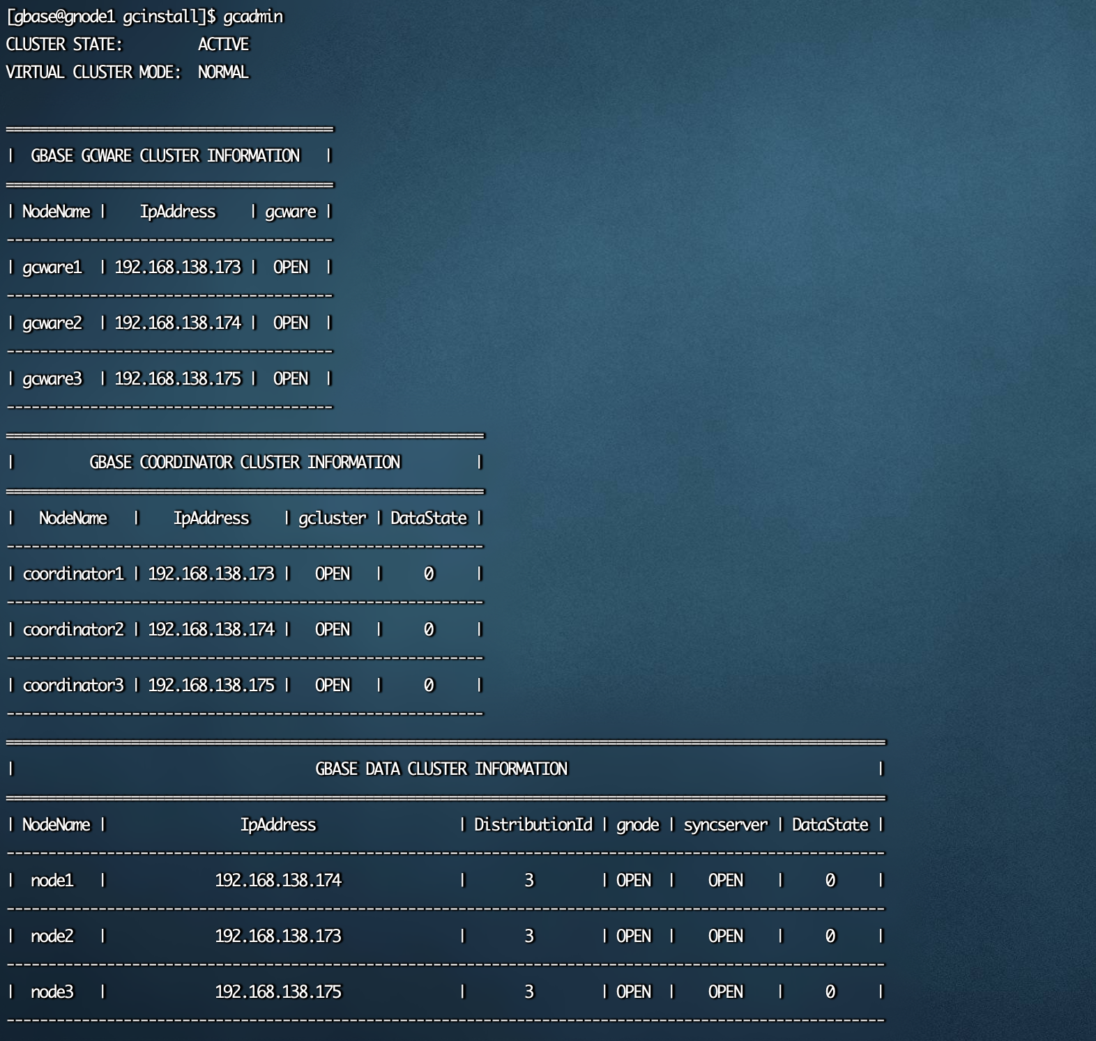Viewport: 1096px width, 1041px height.
Task: Select the IP address in the node1 row
Action: pos(278,881)
